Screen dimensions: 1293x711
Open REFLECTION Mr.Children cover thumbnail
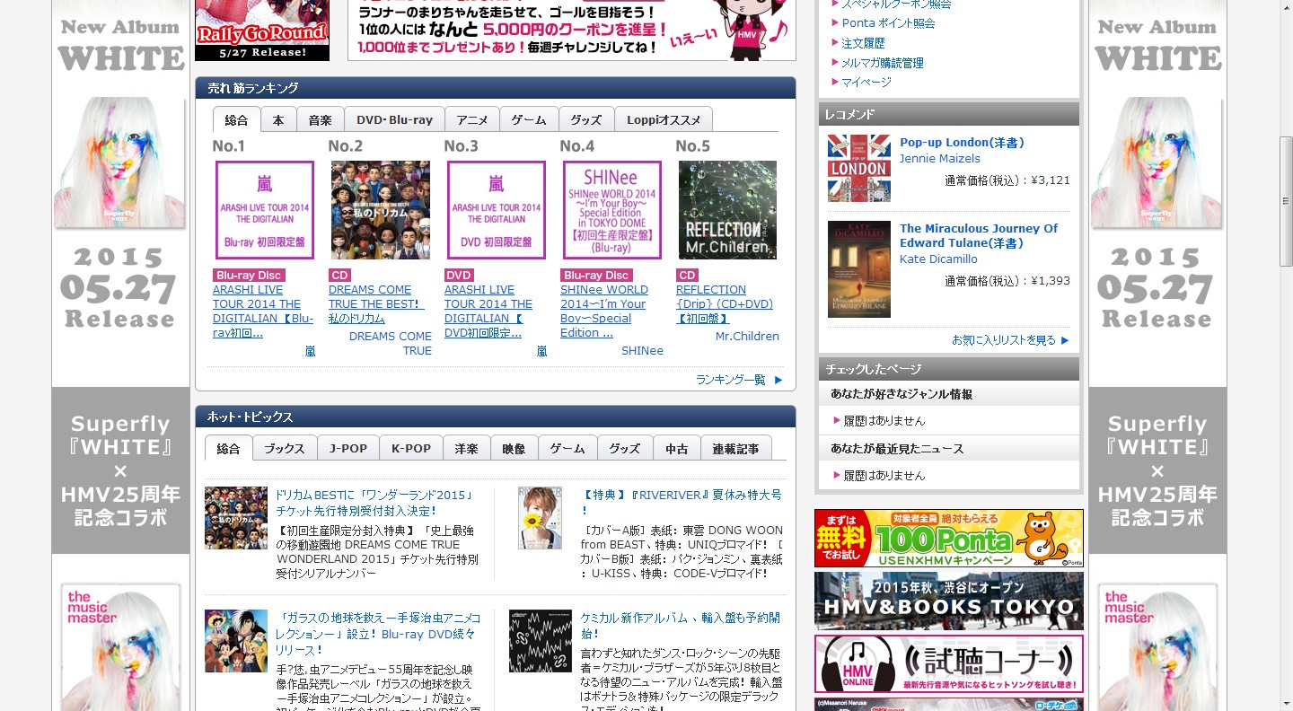coord(727,210)
